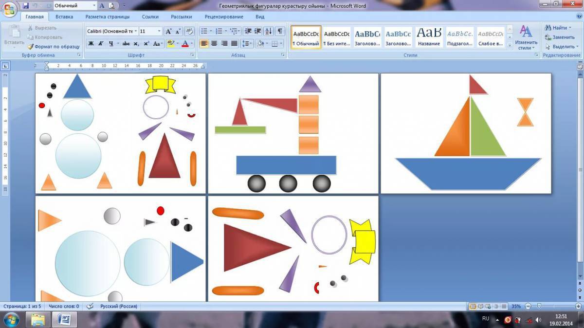Screen dimensions: 584x328
Task: Click the Format Painter (Формат по образцу)
Action: [54, 47]
